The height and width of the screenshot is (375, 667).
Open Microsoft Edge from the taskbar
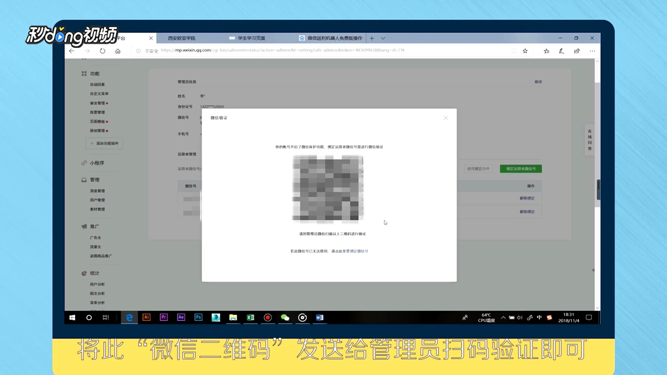[129, 318]
